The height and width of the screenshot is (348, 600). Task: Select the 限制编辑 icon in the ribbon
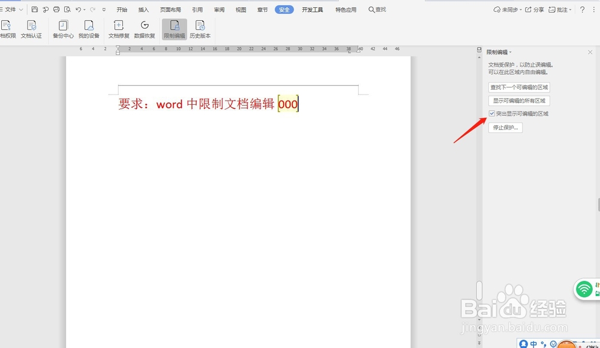pyautogui.click(x=175, y=29)
